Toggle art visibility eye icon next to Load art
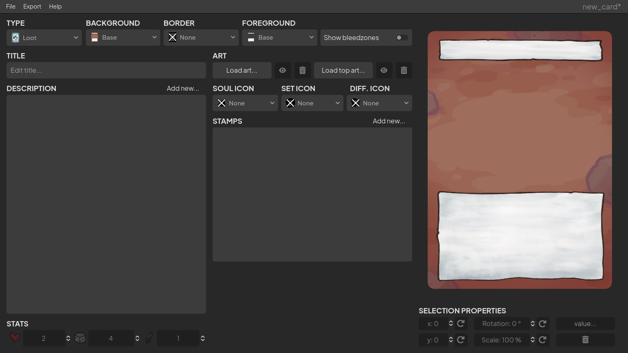This screenshot has width=628, height=353. click(x=283, y=70)
